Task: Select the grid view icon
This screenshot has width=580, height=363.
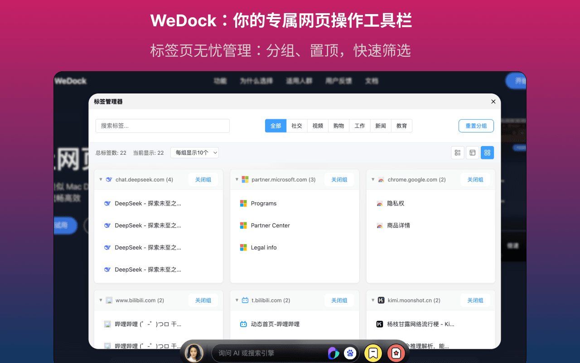Action: pyautogui.click(x=487, y=152)
